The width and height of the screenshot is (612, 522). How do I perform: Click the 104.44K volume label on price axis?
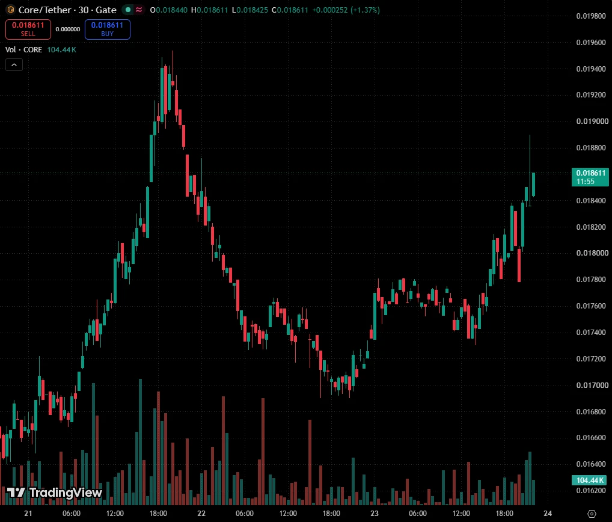[590, 480]
